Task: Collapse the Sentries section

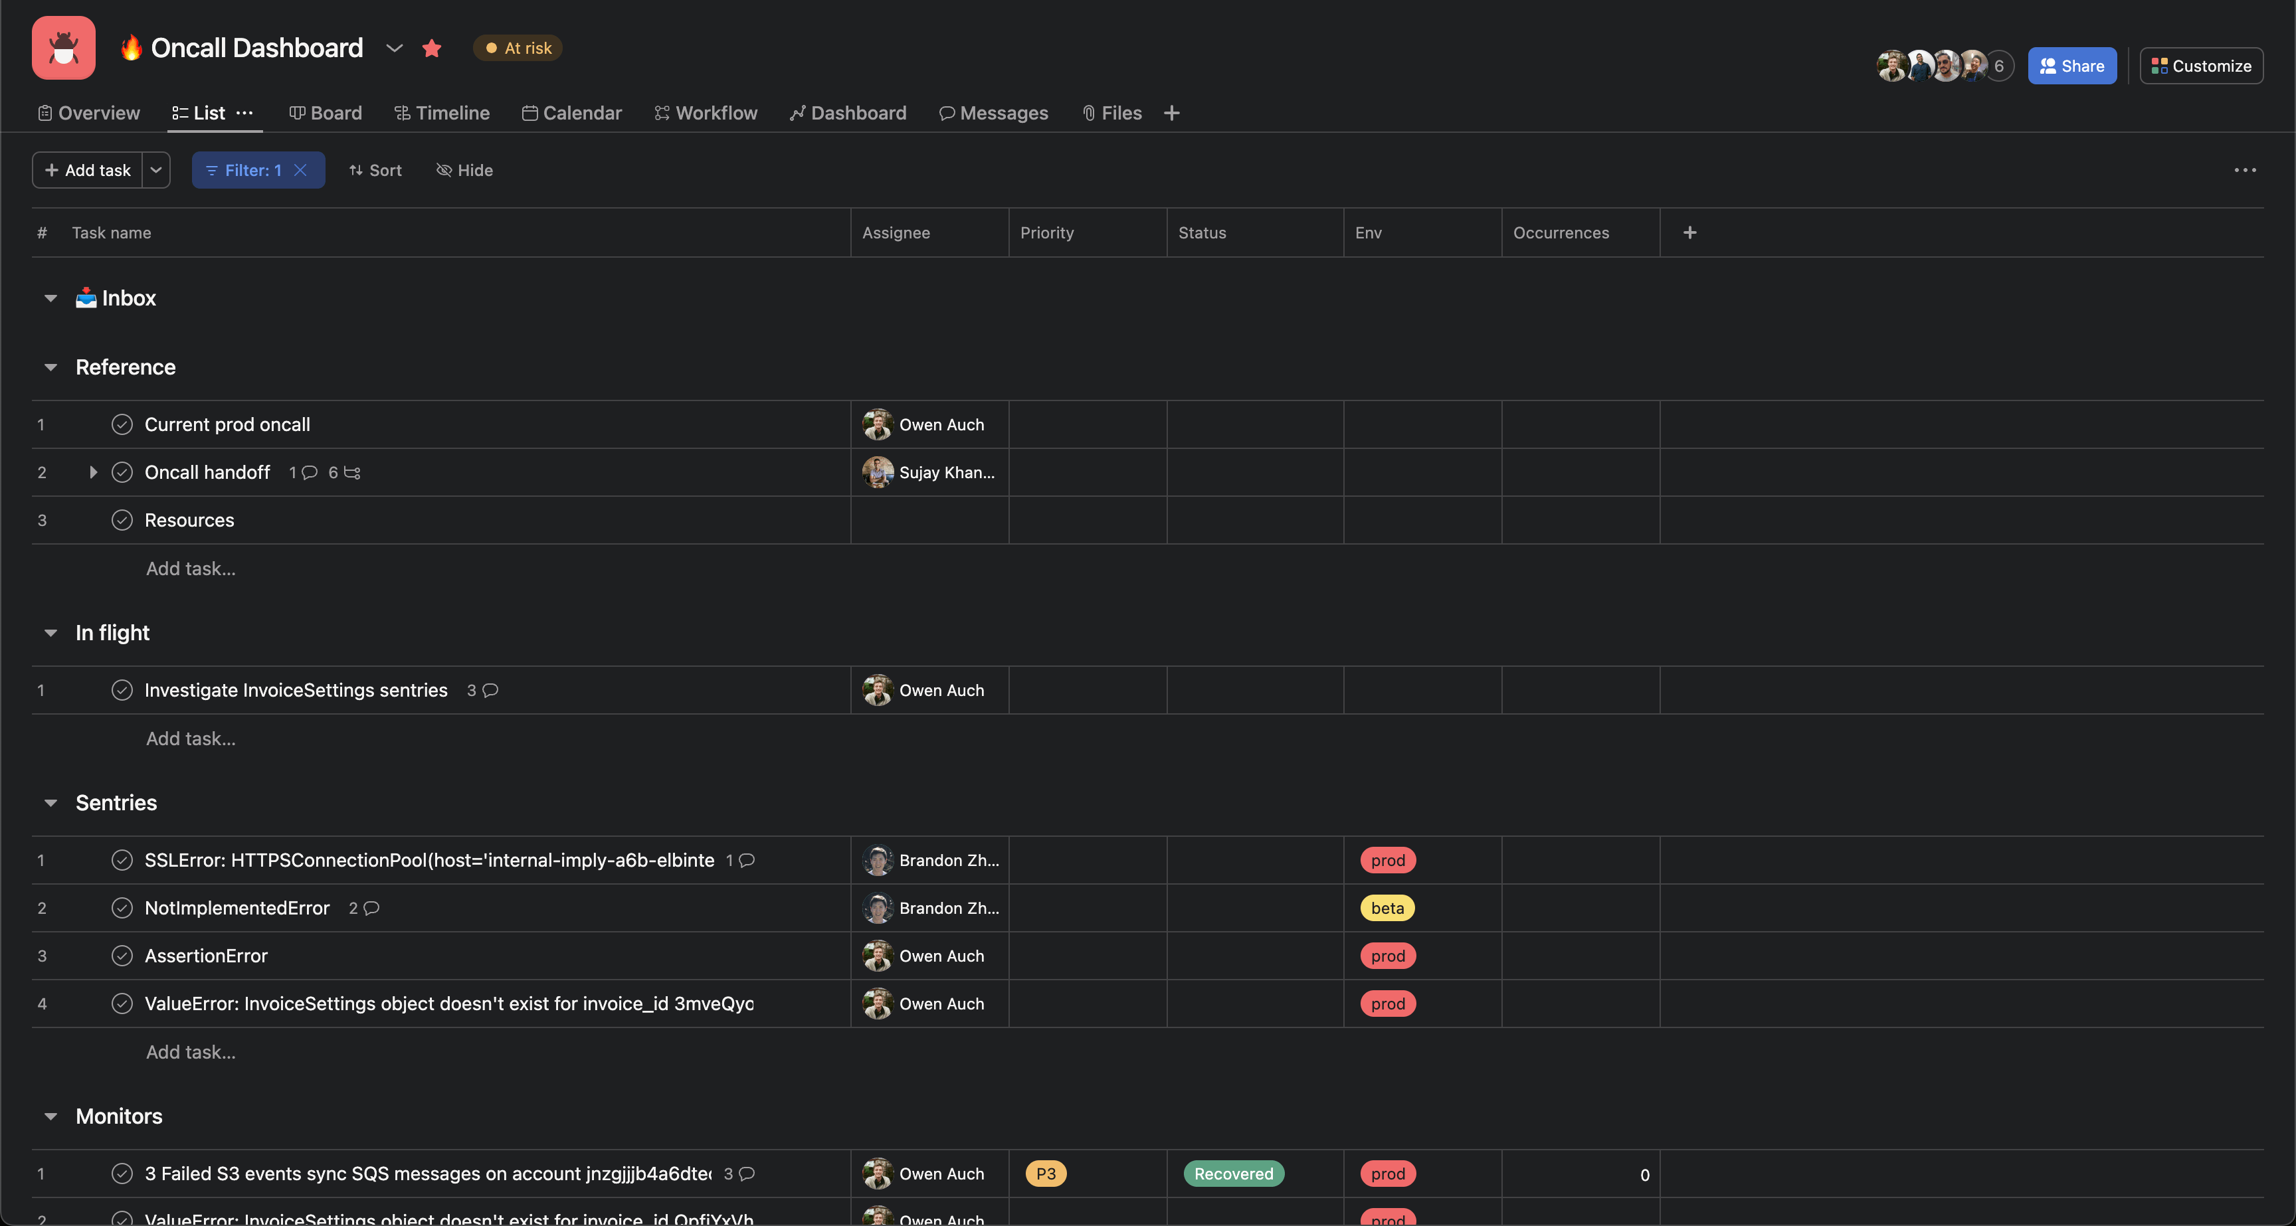Action: point(50,803)
